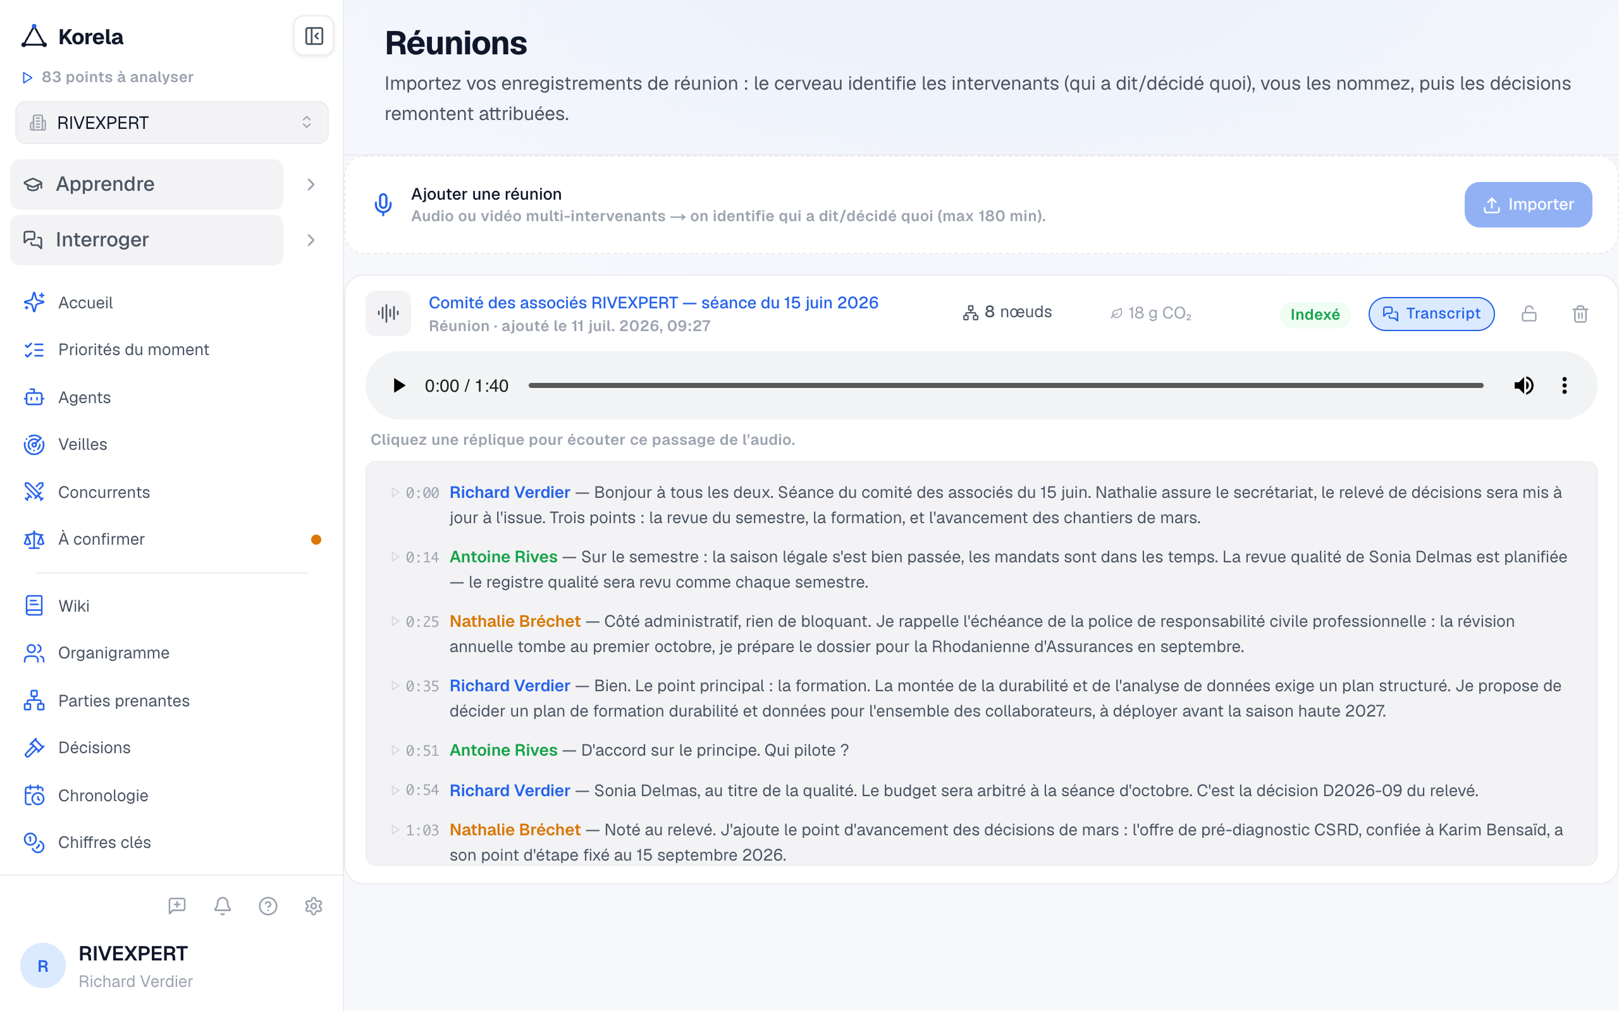Click the 18 g CO₂ leaf indicator
This screenshot has width=1619, height=1011.
click(1151, 313)
